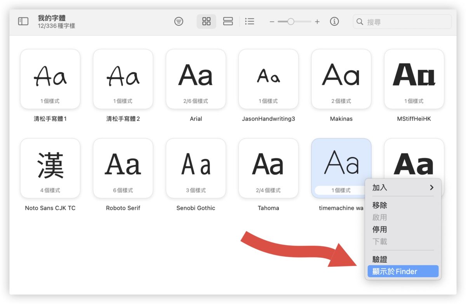The width and height of the screenshot is (466, 304).
Task: Click the minus icon to shrink previews
Action: click(x=272, y=22)
